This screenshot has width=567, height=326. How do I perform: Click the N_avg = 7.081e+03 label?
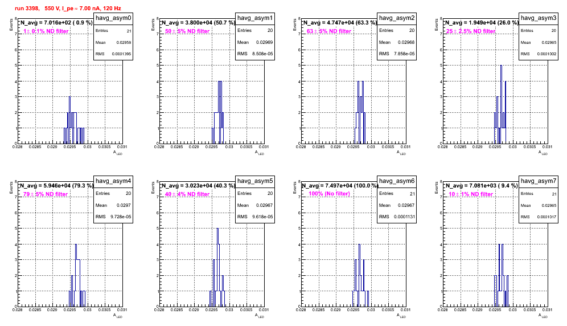point(481,186)
